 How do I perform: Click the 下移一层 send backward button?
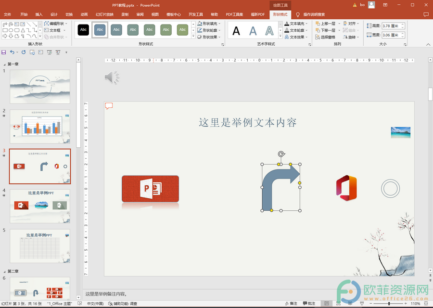325,30
